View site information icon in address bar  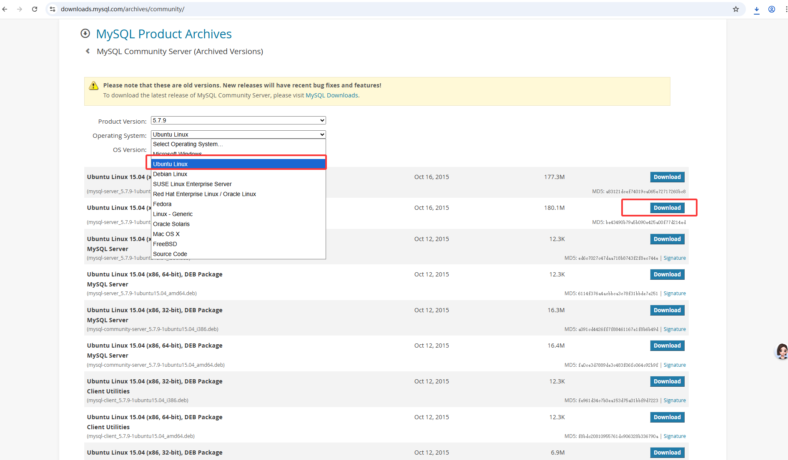(x=53, y=9)
